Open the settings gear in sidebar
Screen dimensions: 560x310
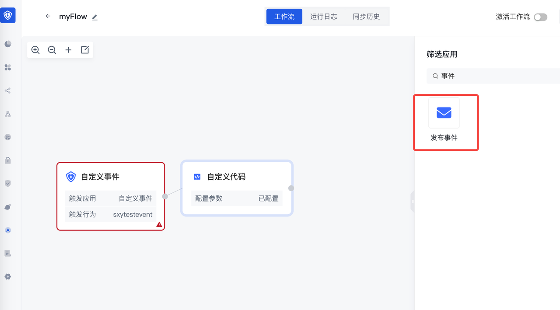[x=8, y=276]
